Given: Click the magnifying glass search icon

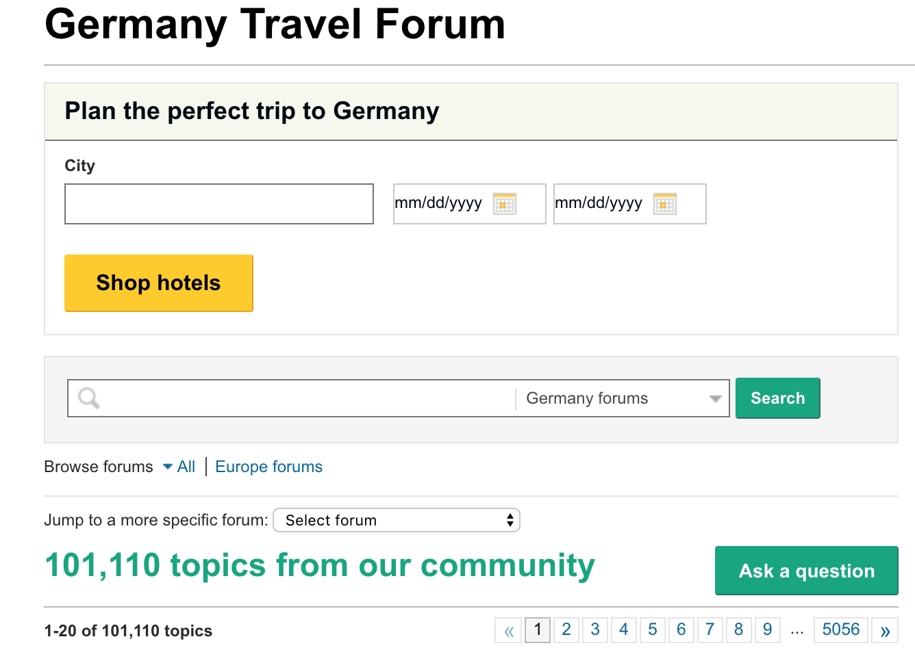Looking at the screenshot, I should point(89,398).
